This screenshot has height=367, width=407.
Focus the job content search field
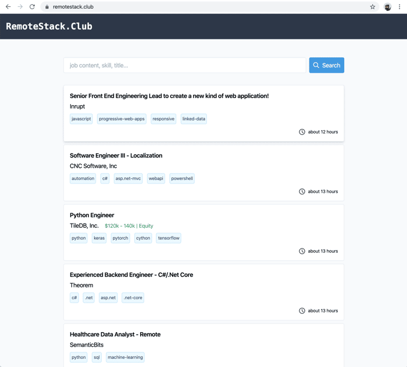[184, 65]
